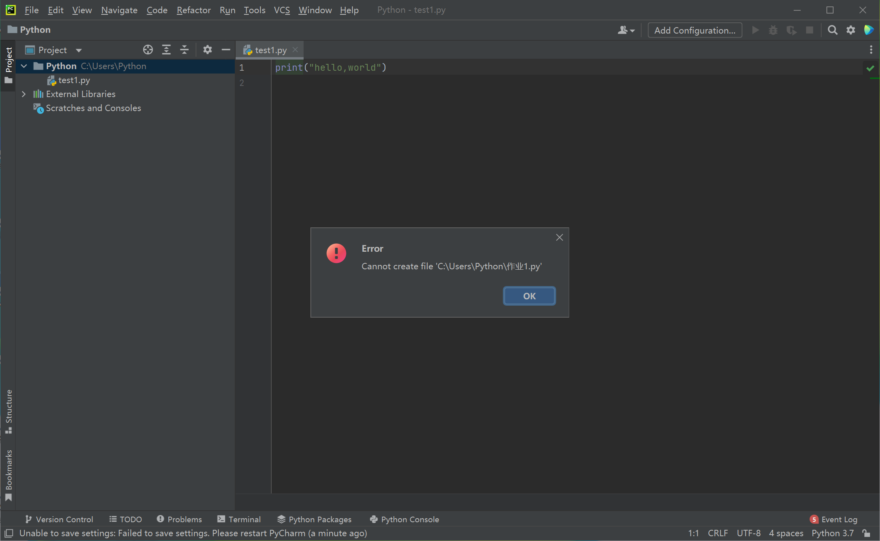Click the Stop square icon

coord(809,30)
